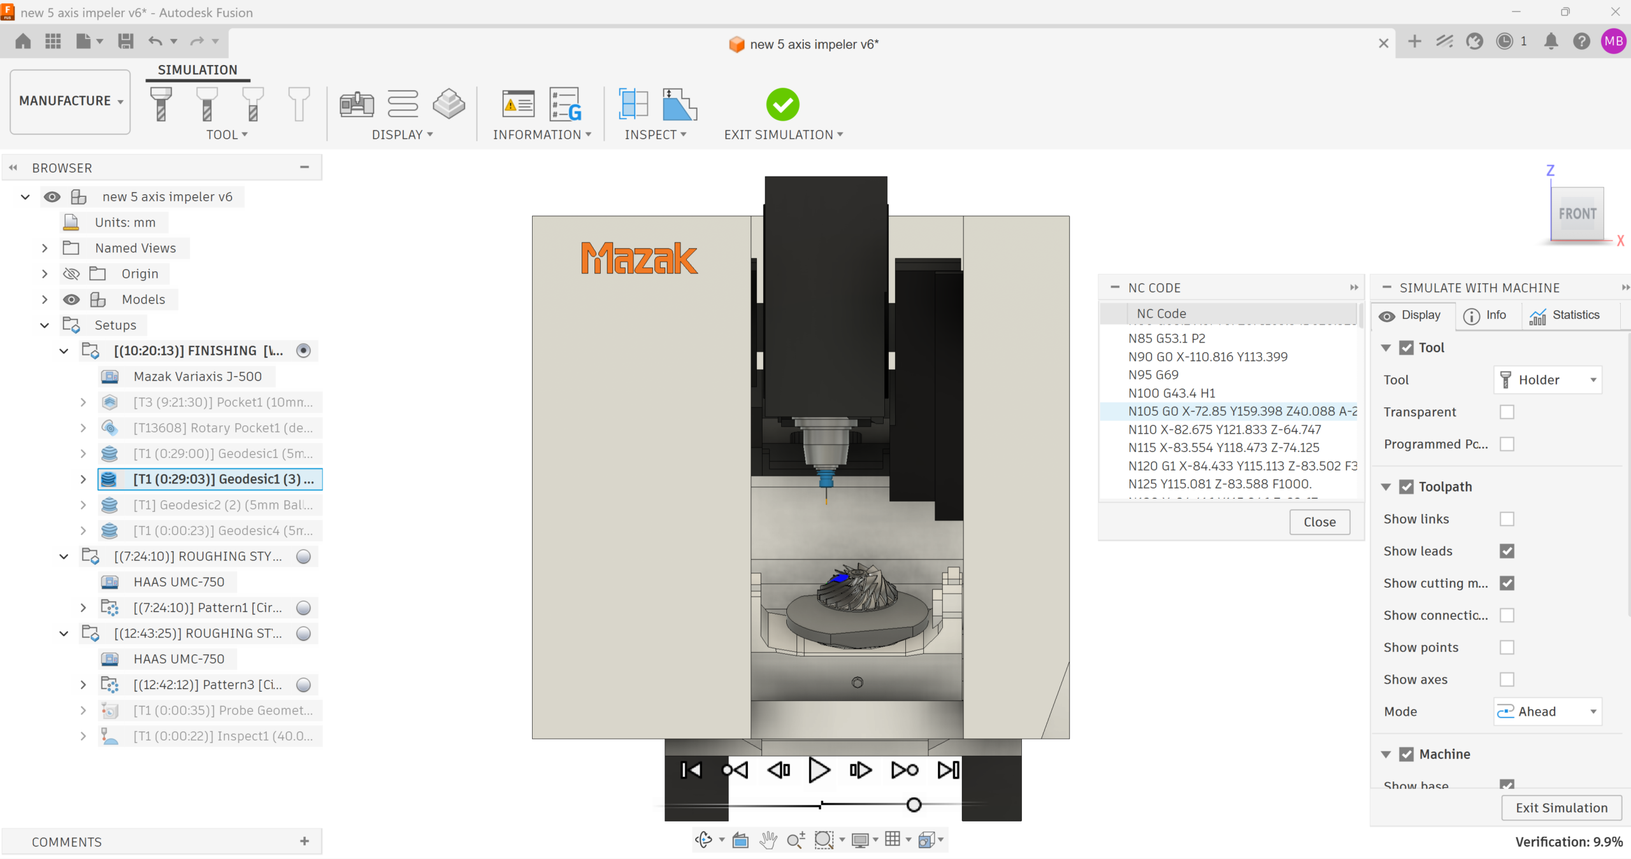The height and width of the screenshot is (859, 1631).
Task: Select the fourth transparent tool icon
Action: point(299,104)
